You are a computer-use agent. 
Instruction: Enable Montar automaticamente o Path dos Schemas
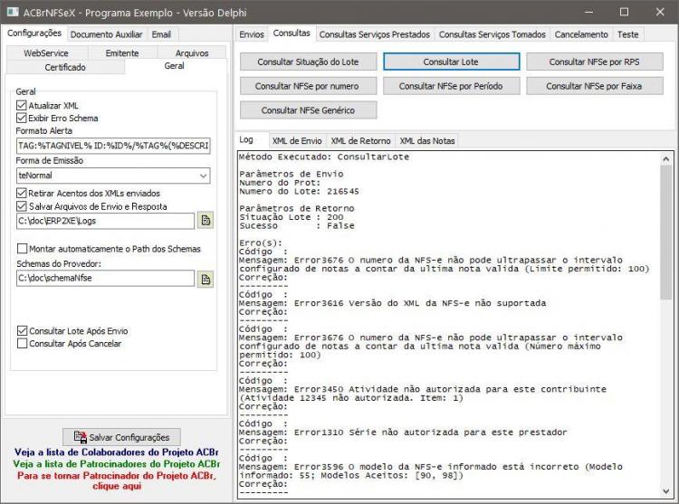[x=22, y=248]
